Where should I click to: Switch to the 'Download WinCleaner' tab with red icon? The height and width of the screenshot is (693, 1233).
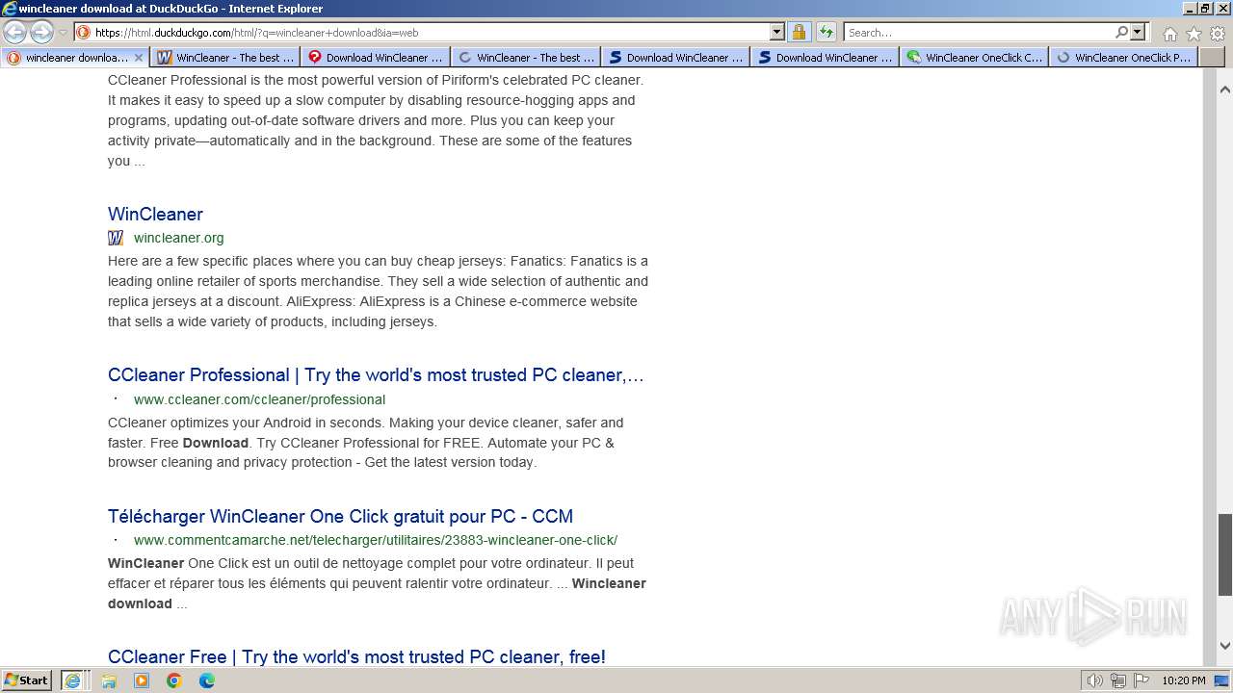376,57
